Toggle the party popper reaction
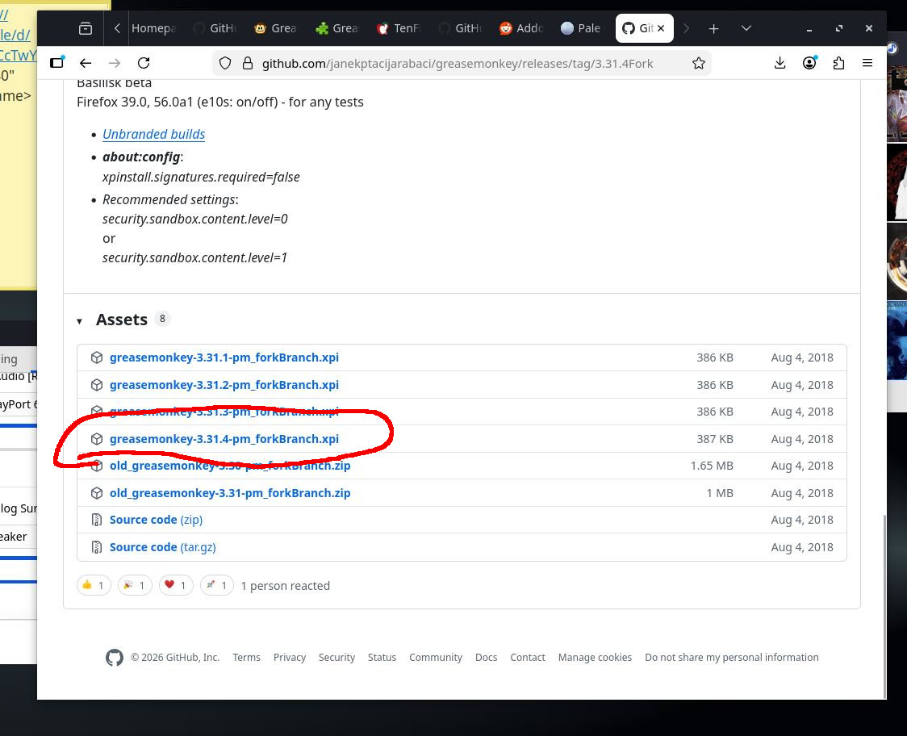Viewport: 907px width, 736px height. point(135,586)
